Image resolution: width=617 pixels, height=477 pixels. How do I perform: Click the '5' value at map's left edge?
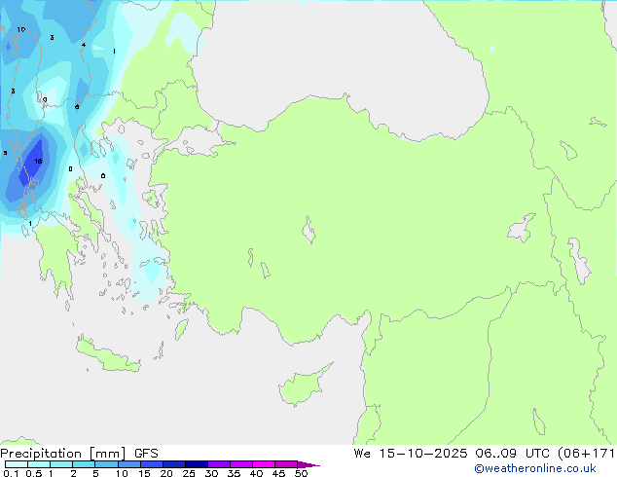click(5, 153)
